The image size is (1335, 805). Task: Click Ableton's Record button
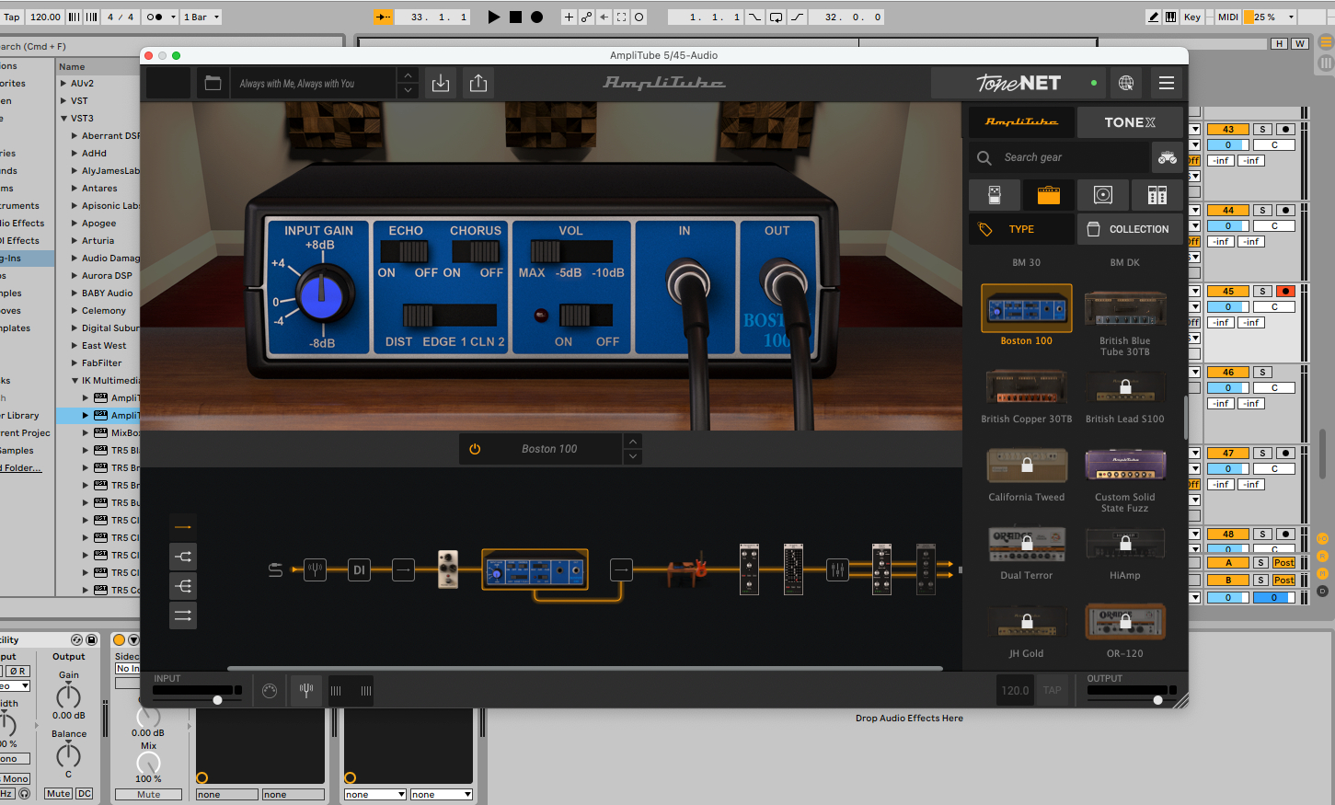[536, 17]
